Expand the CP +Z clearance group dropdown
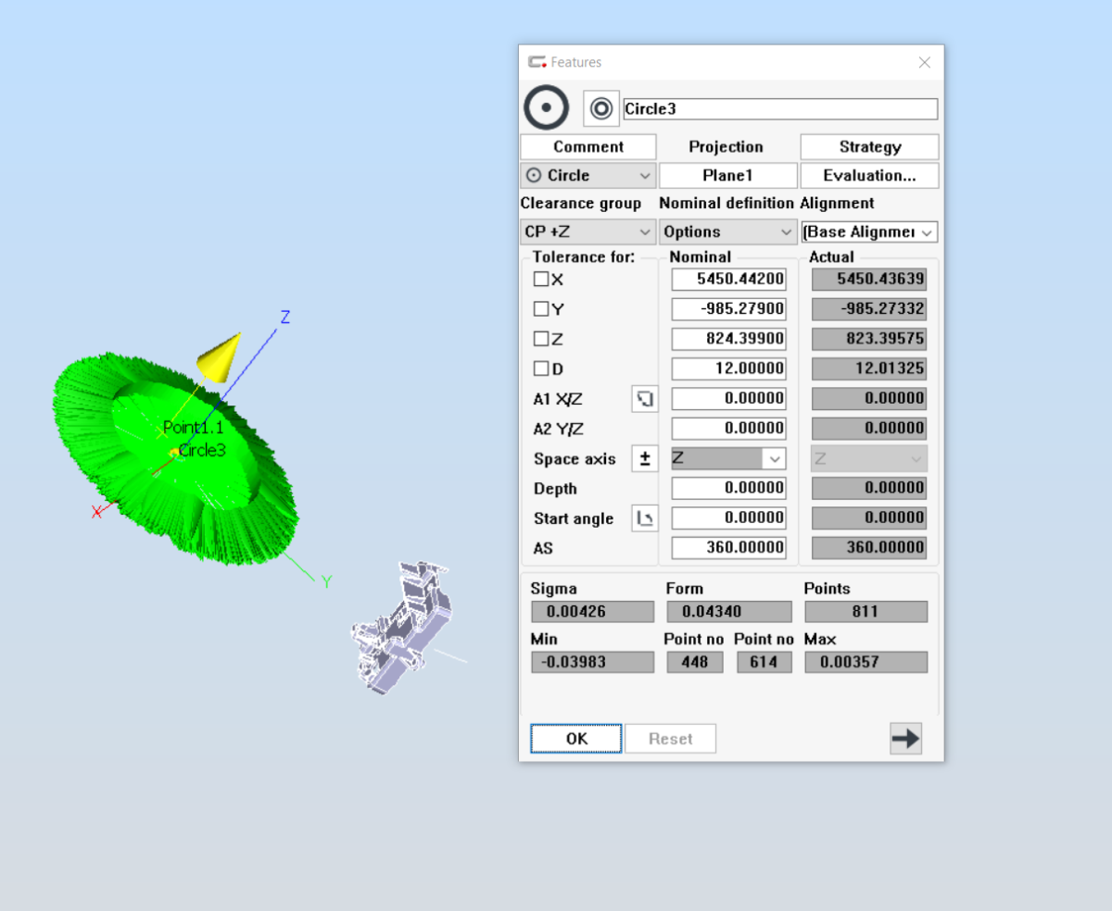 tap(588, 231)
